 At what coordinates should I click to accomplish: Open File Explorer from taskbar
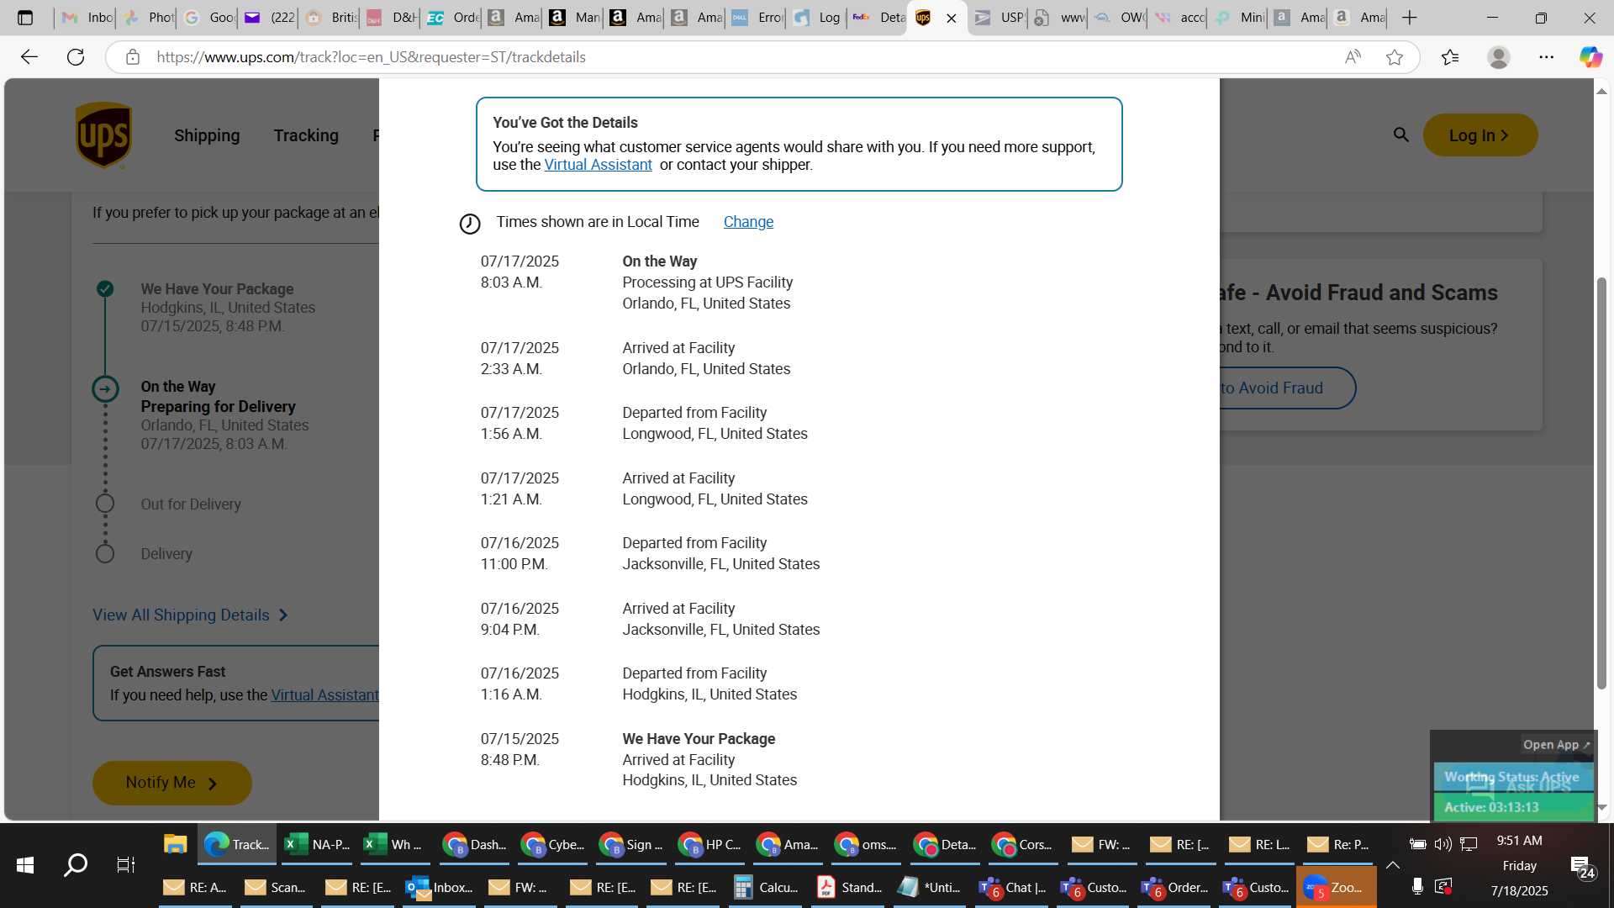click(175, 844)
